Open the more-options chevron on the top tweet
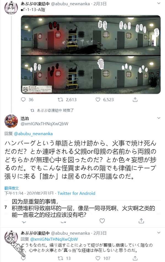Screen dimensions: 165x262 point(159,3)
